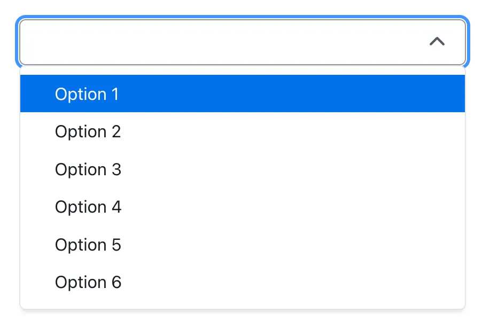
Task: Click the "Option 5" text label
Action: coord(88,245)
